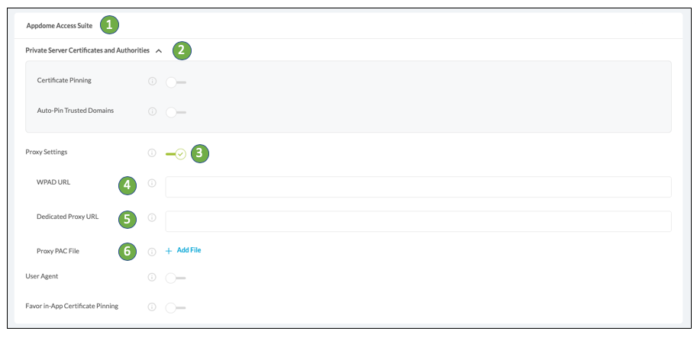Toggle Favor in-App Certificate Pinning on

(176, 307)
